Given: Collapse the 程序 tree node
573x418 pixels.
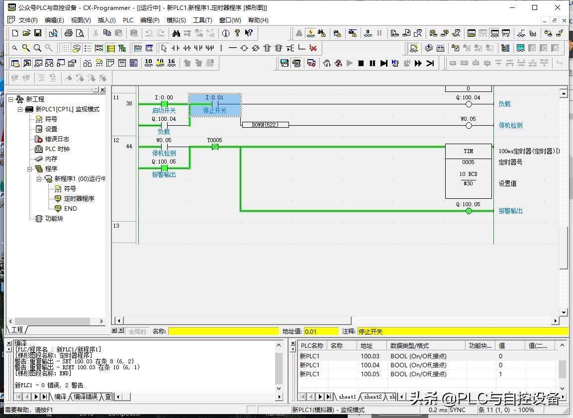Looking at the screenshot, I should coord(30,168).
